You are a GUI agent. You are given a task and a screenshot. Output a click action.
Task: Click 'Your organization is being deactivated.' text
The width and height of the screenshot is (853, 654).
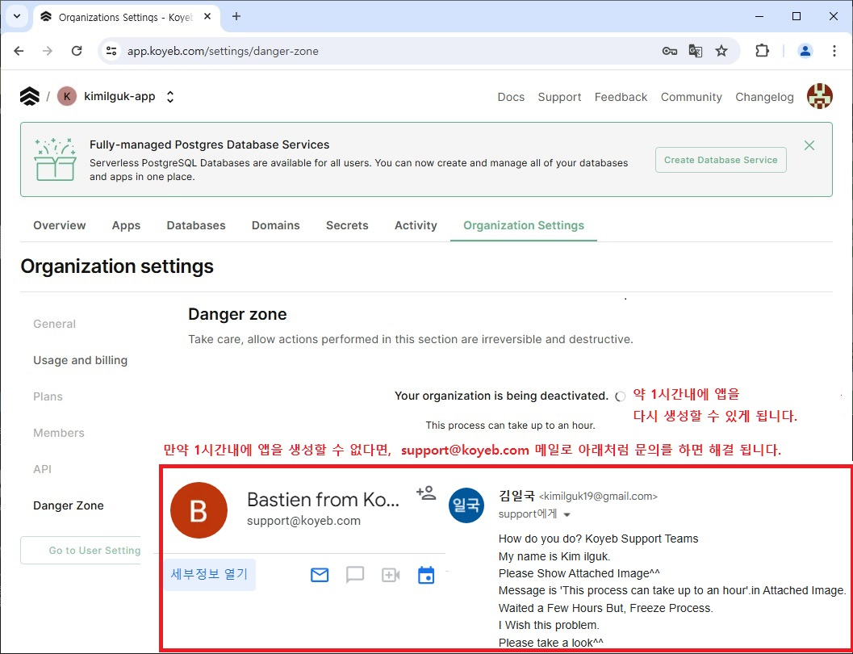tap(501, 396)
